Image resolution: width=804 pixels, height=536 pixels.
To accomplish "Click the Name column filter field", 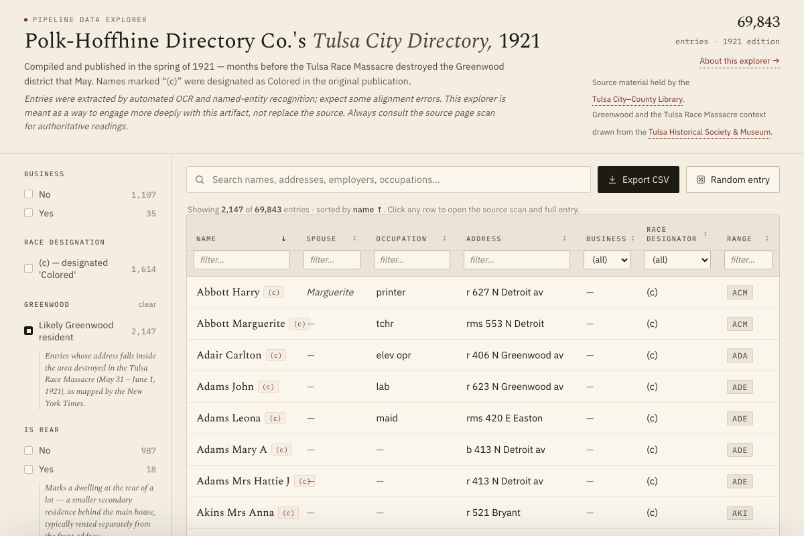I will [242, 259].
